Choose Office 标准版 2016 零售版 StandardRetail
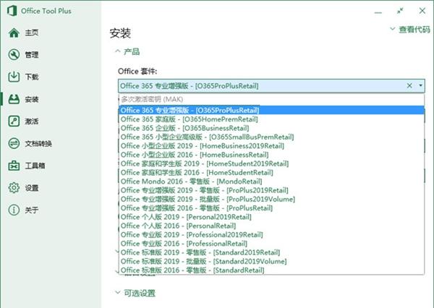The height and width of the screenshot is (308, 434). point(271,270)
